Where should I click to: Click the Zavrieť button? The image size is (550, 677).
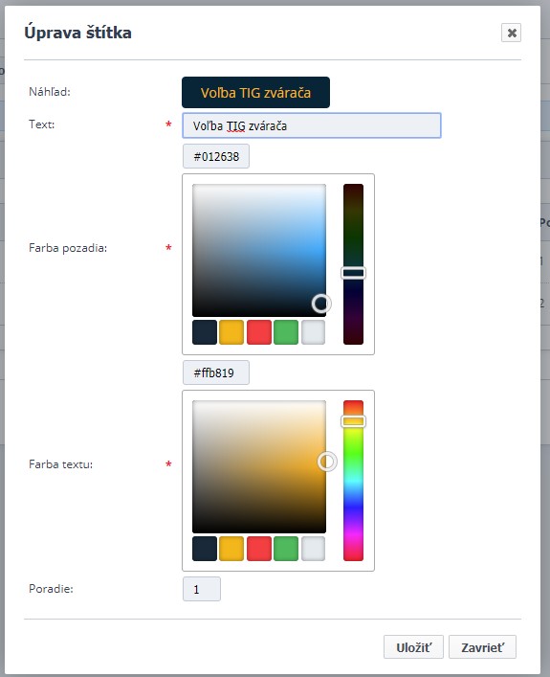(482, 646)
